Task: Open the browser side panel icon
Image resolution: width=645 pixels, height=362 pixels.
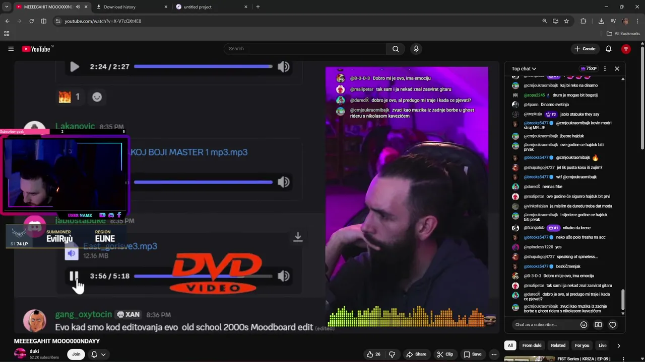Action: tap(43, 21)
